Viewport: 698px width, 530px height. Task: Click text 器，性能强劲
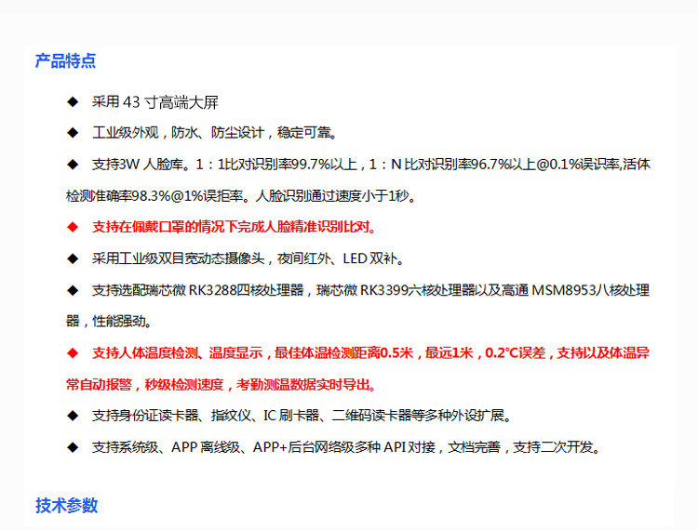(109, 321)
